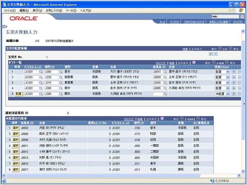This screenshot has height=185, width=247.
Task: Open employee ID J0010 lookup magnifier
Action: coord(165,72)
